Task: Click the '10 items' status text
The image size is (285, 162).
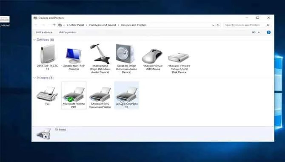Action: pos(60,130)
